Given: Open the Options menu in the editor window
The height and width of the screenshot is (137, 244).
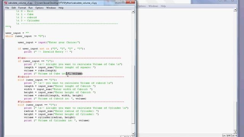Looking at the screenshot, I should 39,8.
